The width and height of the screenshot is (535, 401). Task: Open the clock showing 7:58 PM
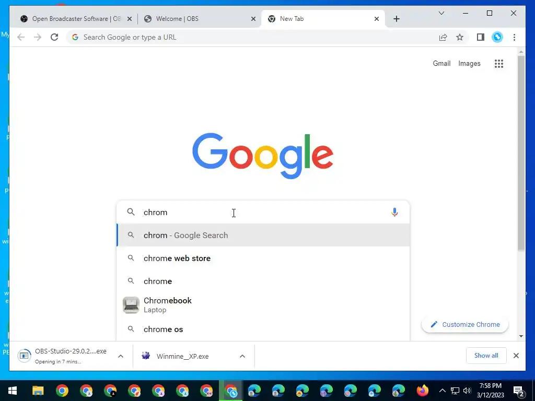[490, 391]
